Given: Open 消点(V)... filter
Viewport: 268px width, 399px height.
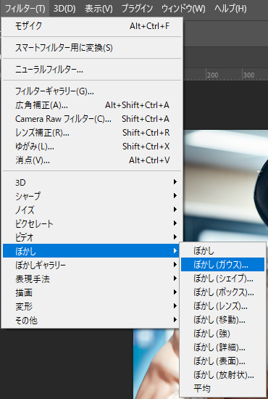Looking at the screenshot, I should pos(92,160).
